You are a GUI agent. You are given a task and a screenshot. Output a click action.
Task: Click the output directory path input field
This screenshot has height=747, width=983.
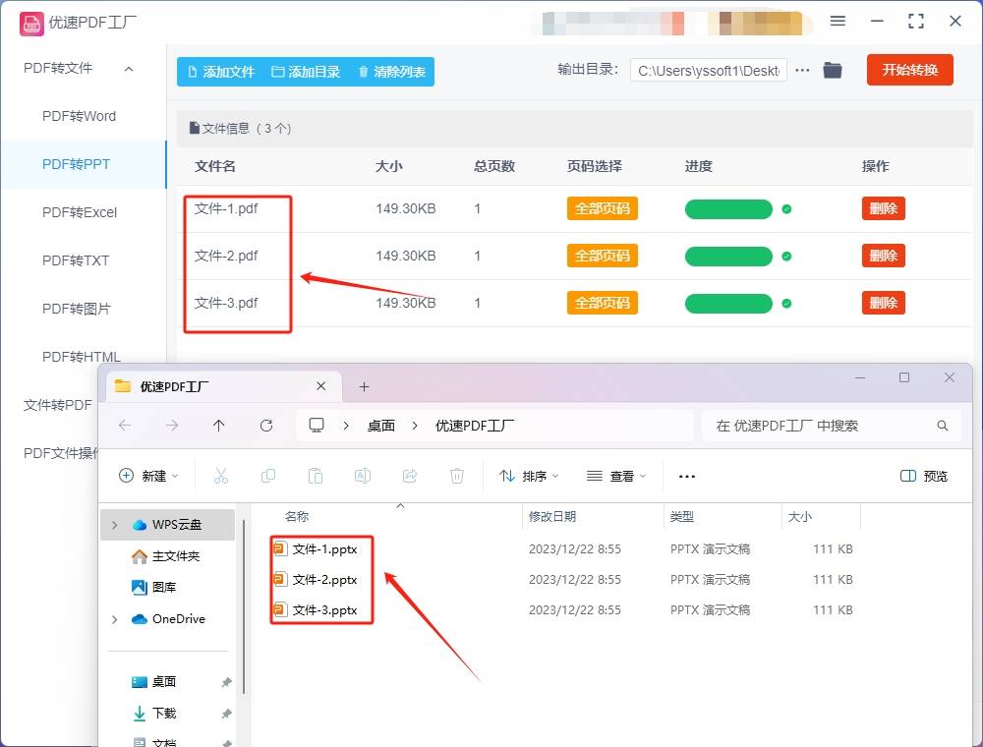(x=707, y=70)
